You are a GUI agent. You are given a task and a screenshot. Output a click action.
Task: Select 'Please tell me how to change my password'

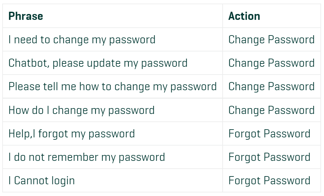pyautogui.click(x=112, y=87)
